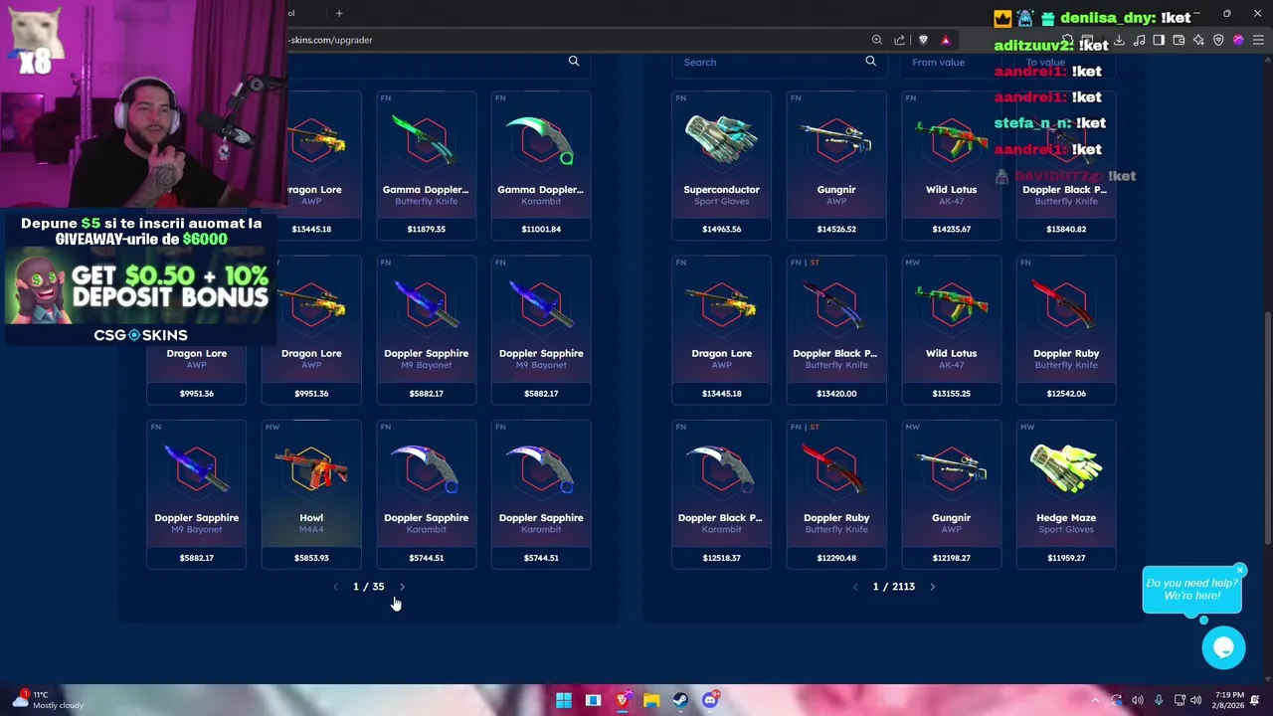Click the magnifier icon inside the Search field
Image resolution: width=1273 pixels, height=716 pixels.
(871, 62)
